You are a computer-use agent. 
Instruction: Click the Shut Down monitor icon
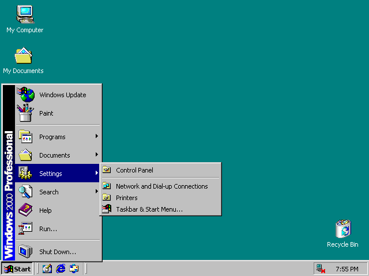[25, 251]
